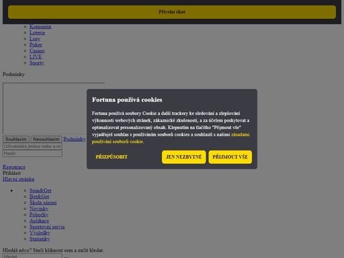Click the PŘIJMOUT VŠE cookie button
The width and height of the screenshot is (344, 258).
[230, 157]
